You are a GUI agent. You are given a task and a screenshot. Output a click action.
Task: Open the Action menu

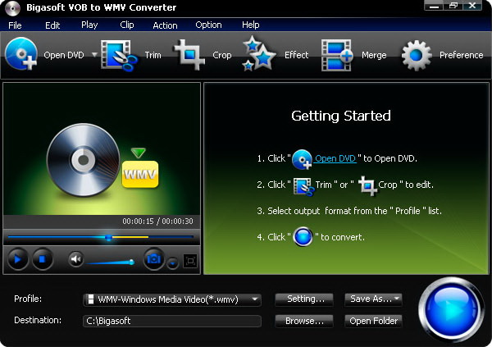[165, 25]
